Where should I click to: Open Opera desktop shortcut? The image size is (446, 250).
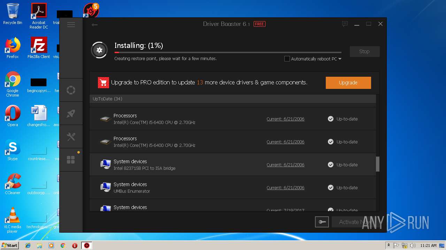(x=13, y=116)
